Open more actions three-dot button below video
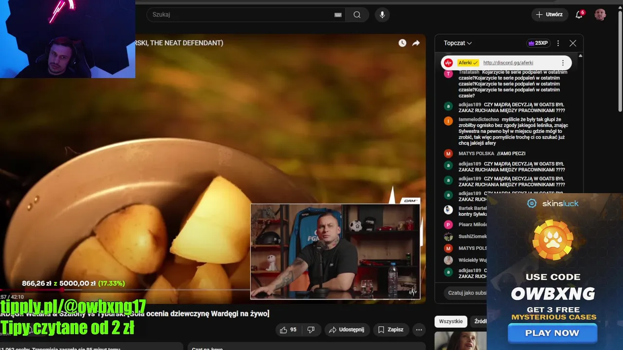This screenshot has width=623, height=350. [419, 330]
